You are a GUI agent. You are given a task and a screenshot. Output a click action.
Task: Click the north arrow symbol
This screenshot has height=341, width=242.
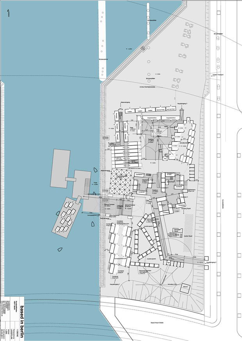(9, 12)
